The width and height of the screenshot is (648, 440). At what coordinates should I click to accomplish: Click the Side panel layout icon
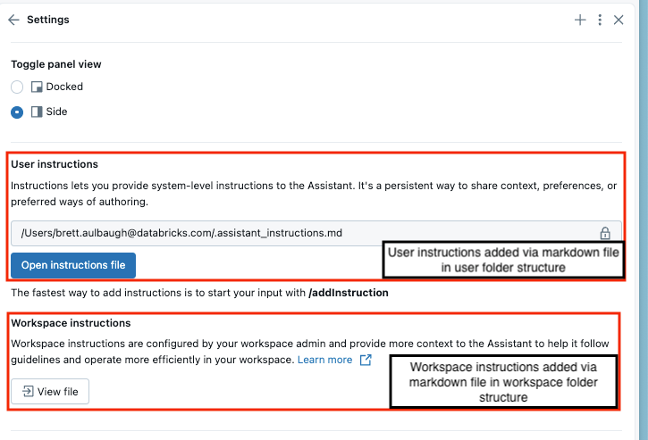(37, 112)
